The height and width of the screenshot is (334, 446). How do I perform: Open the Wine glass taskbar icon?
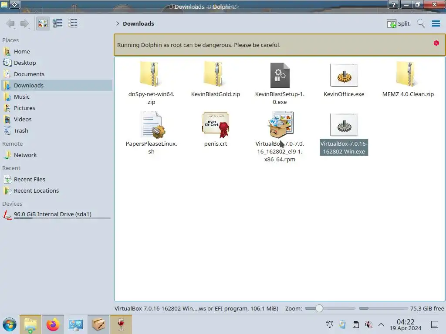coord(121,324)
